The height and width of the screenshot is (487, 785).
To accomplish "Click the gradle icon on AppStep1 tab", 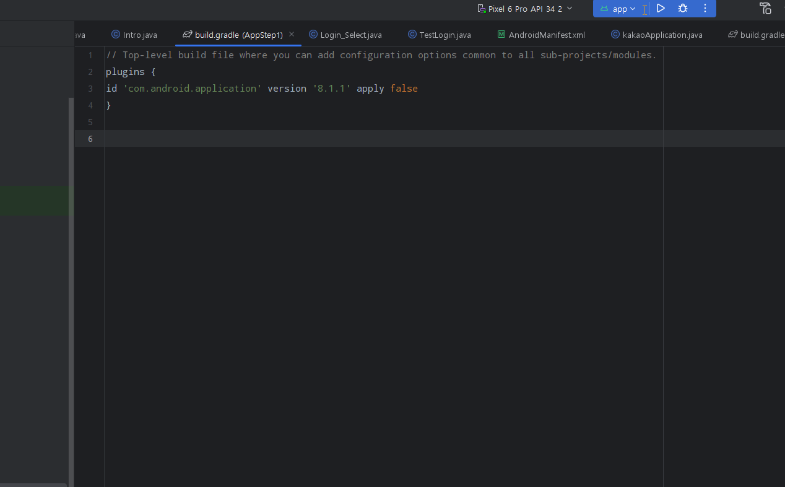I will tap(188, 35).
